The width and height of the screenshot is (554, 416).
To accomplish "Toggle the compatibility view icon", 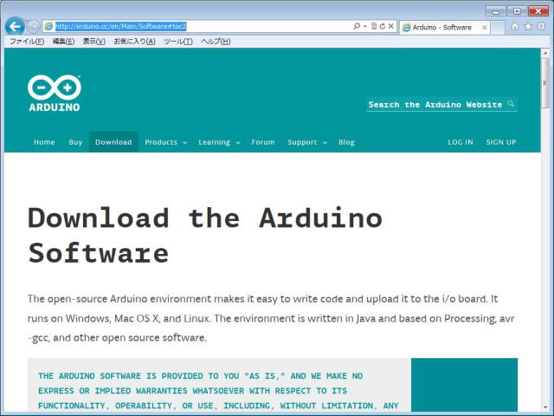I will pos(374,26).
